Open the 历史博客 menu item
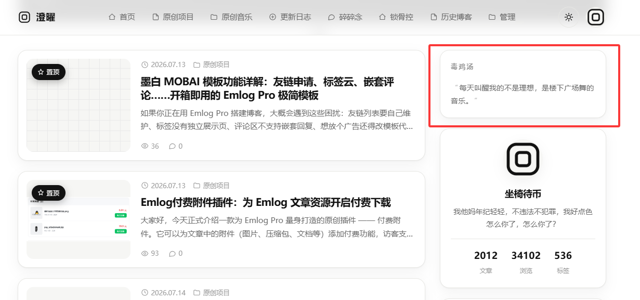 (x=451, y=17)
